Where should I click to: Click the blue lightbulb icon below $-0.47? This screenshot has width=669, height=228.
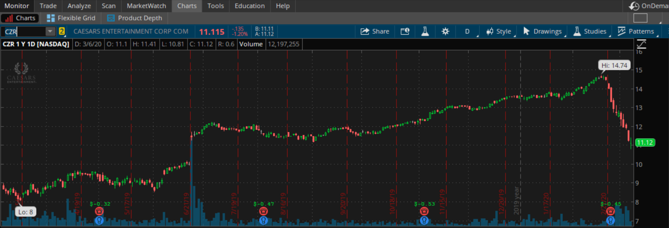263,220
